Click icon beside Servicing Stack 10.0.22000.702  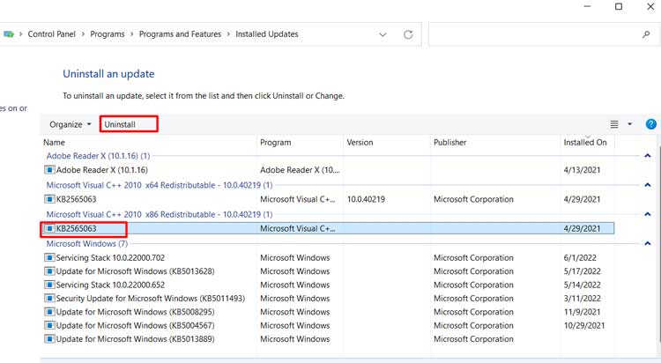tap(49, 257)
